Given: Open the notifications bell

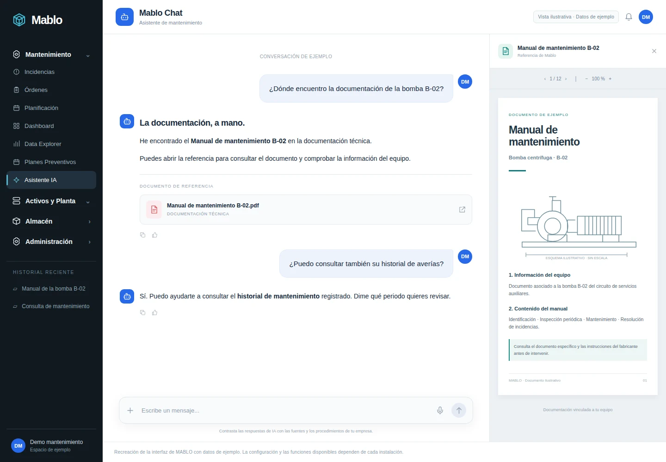Looking at the screenshot, I should 629,17.
